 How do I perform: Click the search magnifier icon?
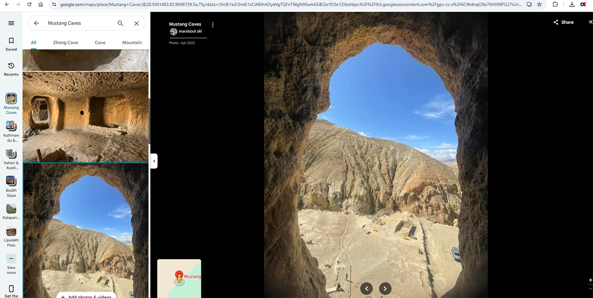pyautogui.click(x=121, y=23)
